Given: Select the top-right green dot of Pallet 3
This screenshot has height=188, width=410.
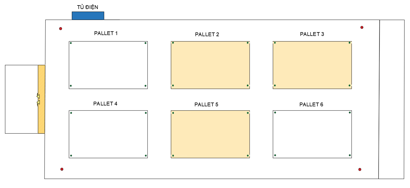Looking at the screenshot, I should [350, 43].
